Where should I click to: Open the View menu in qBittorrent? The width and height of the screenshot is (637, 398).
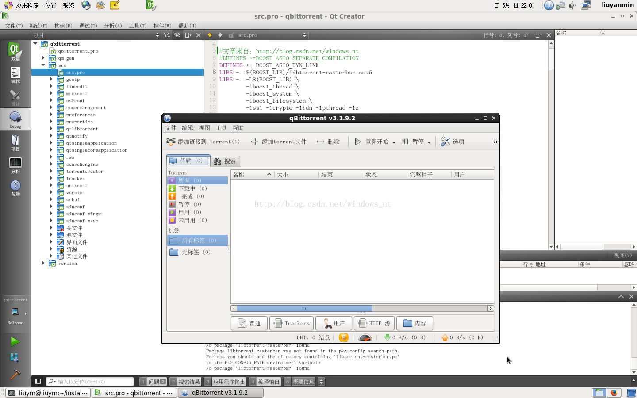coord(204,128)
